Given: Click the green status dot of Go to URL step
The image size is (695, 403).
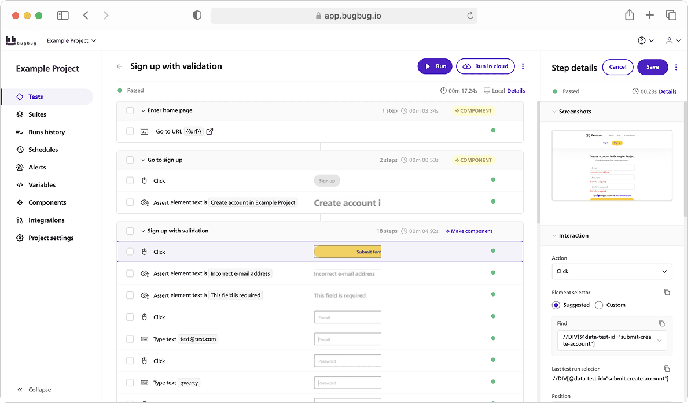Looking at the screenshot, I should (x=493, y=131).
